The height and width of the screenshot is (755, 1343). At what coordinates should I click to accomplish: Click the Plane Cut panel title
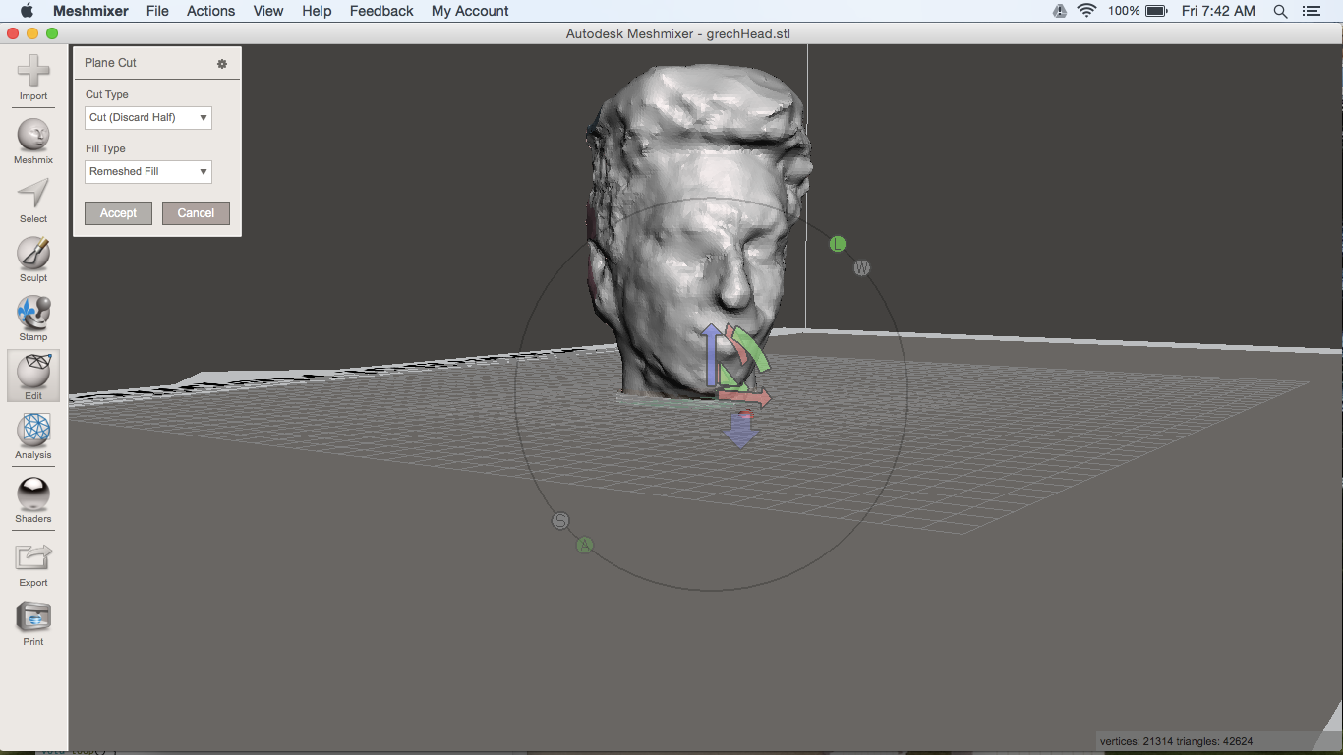point(110,63)
